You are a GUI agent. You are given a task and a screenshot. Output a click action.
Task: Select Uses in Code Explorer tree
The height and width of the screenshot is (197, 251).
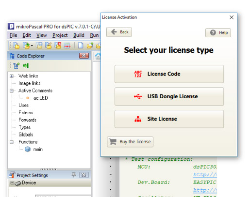tap(24, 105)
